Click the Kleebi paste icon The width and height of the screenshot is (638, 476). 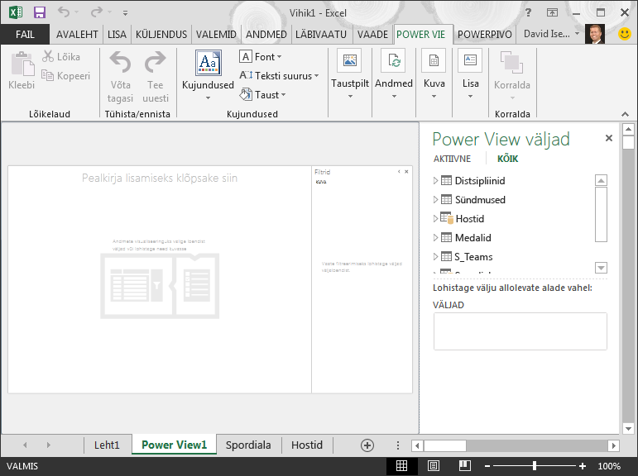22,64
